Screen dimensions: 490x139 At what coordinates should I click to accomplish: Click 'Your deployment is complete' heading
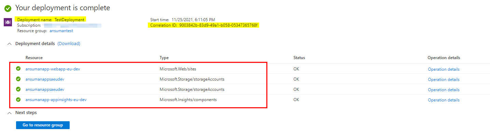[x=63, y=8]
